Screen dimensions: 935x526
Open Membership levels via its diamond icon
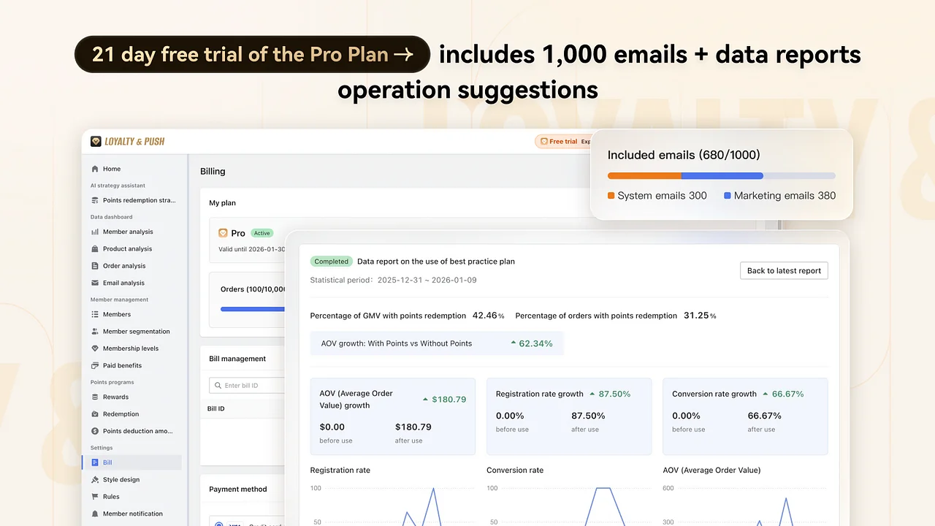(95, 348)
